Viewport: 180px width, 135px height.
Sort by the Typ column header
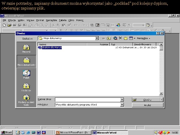(121, 44)
